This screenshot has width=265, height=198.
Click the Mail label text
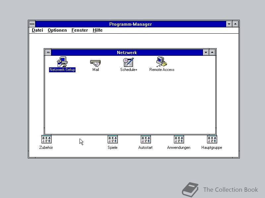[95, 70]
